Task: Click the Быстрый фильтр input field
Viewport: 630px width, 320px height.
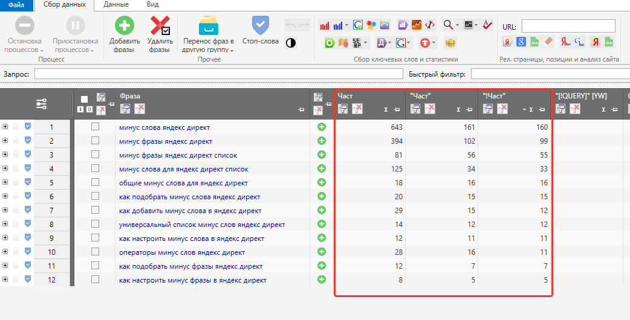Action: (x=550, y=74)
